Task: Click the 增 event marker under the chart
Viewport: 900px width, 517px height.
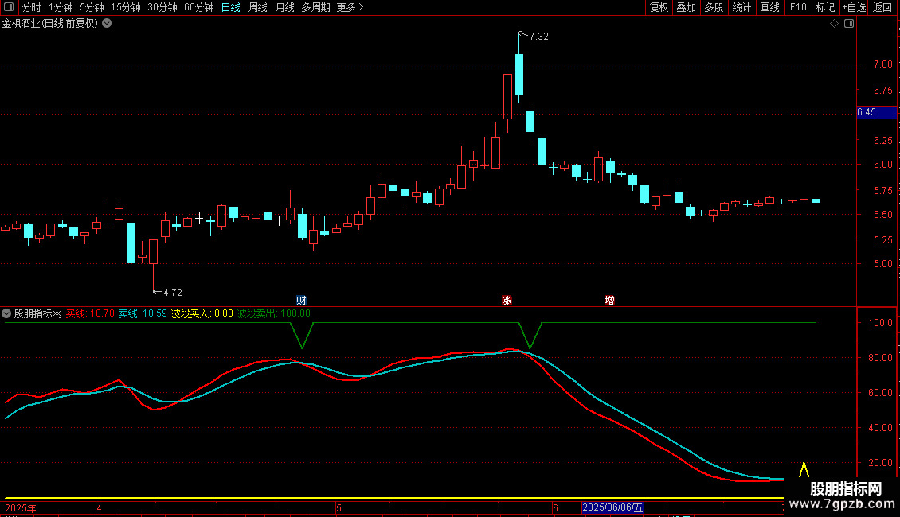Action: (609, 301)
